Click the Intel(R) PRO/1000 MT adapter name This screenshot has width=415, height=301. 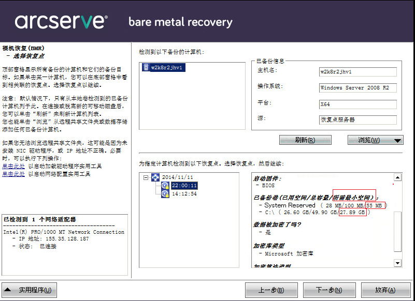point(64,232)
